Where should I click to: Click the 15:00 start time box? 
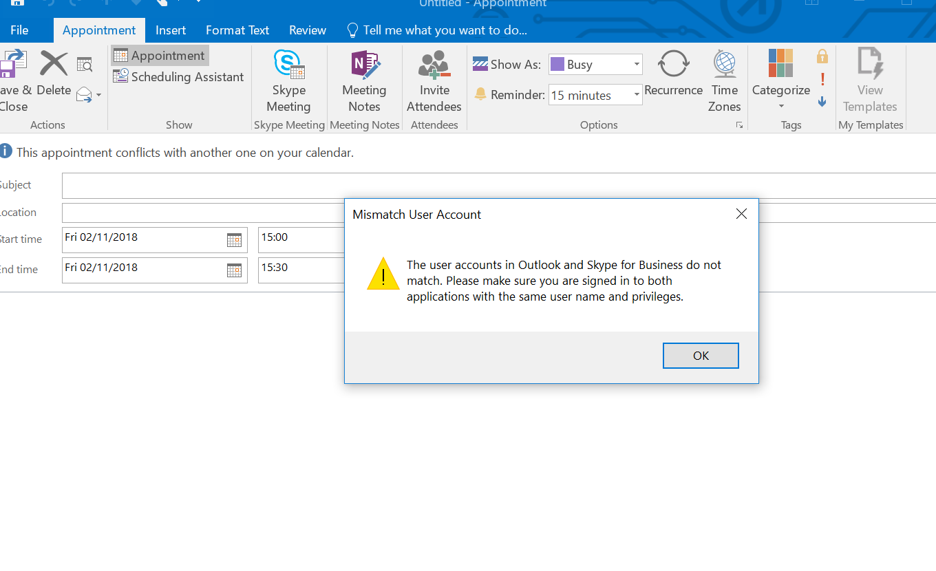301,239
